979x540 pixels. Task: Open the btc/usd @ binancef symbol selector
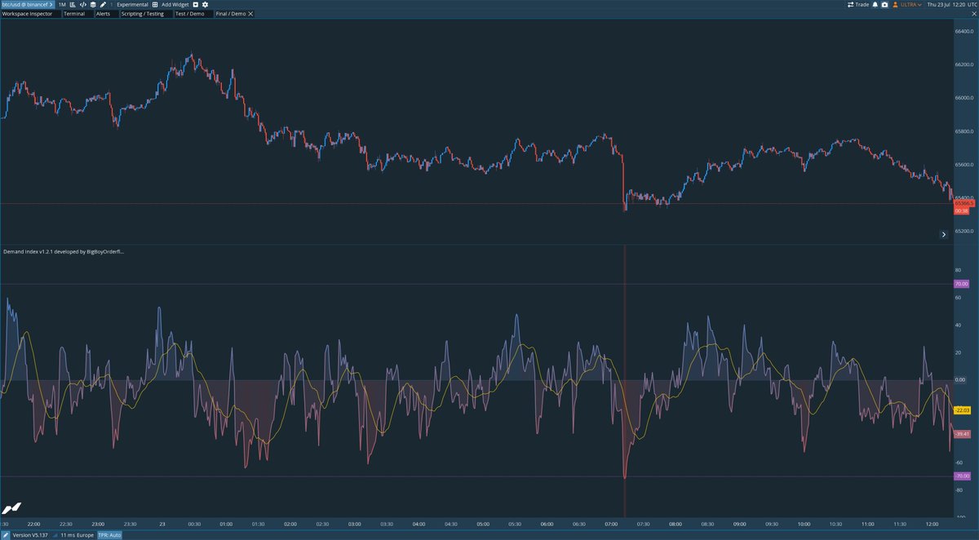click(x=27, y=4)
